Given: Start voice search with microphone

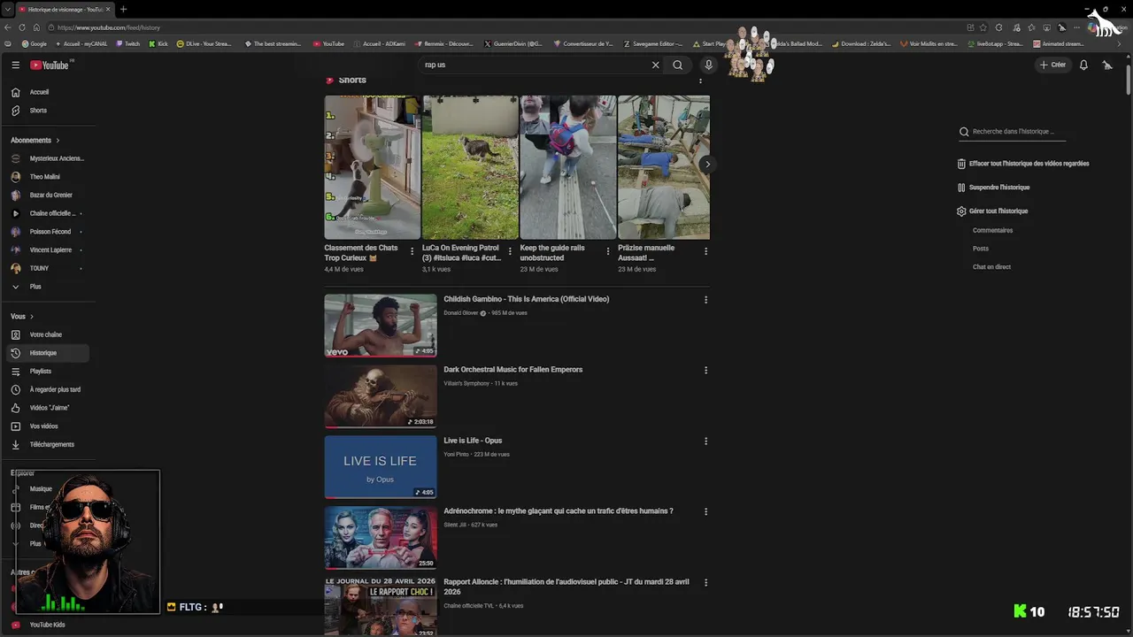Looking at the screenshot, I should pyautogui.click(x=708, y=65).
